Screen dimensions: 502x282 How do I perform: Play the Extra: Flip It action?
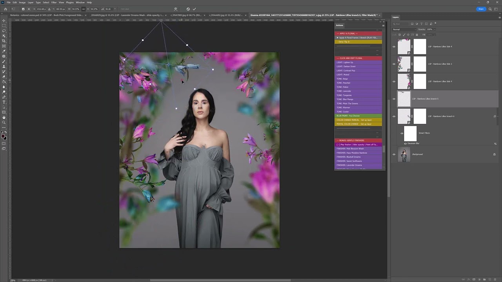click(358, 42)
